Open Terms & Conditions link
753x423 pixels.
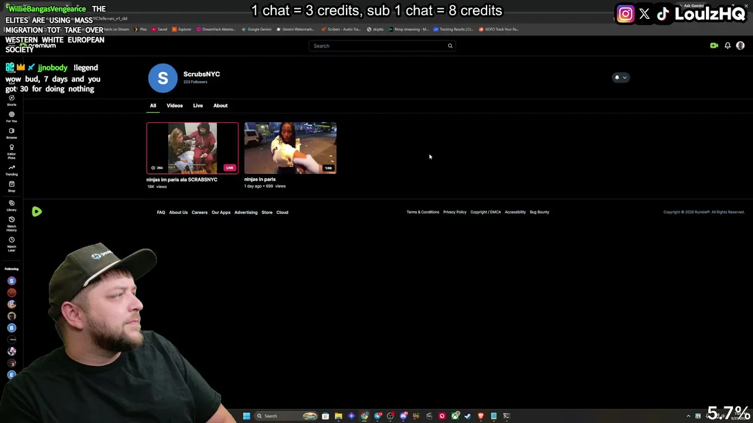coord(423,212)
